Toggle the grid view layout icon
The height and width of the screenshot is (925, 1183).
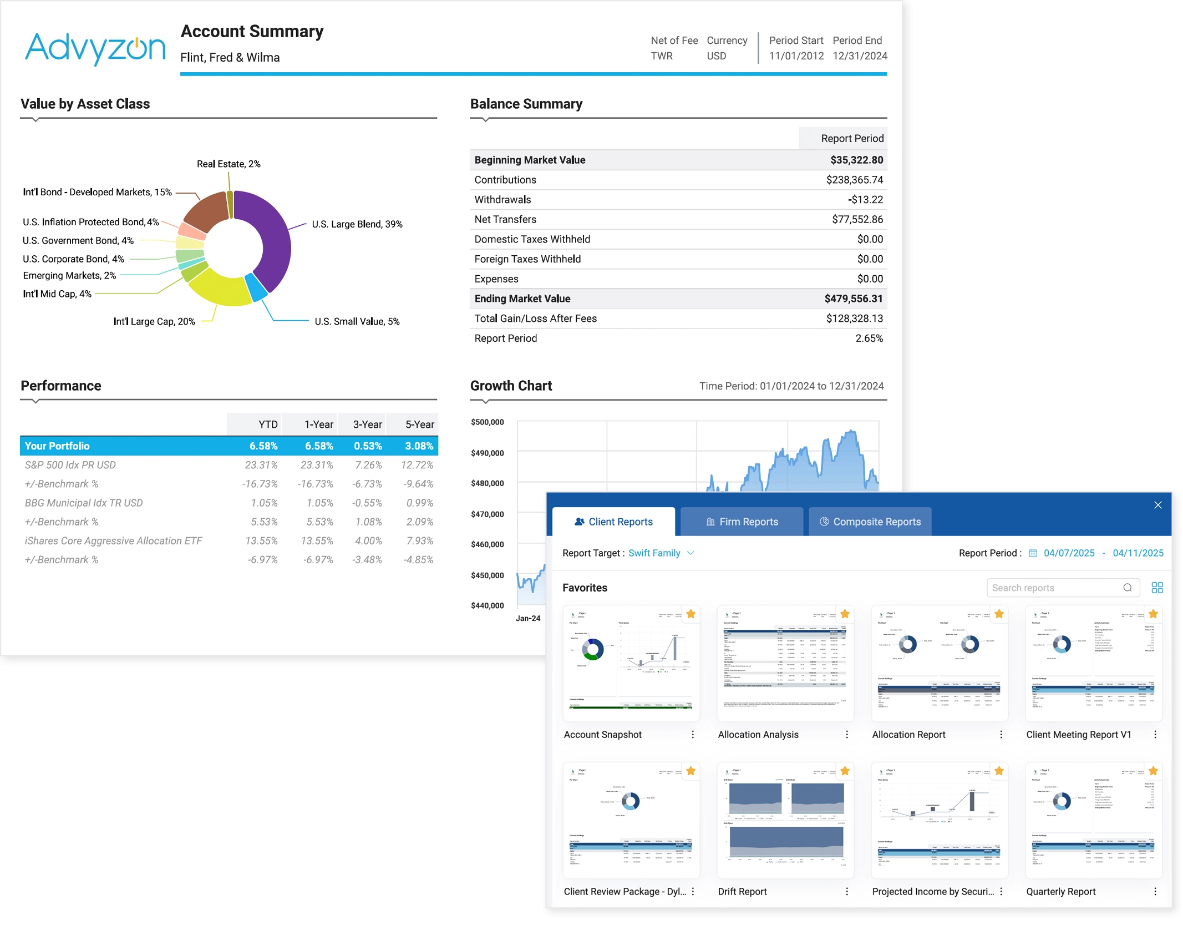click(1157, 588)
